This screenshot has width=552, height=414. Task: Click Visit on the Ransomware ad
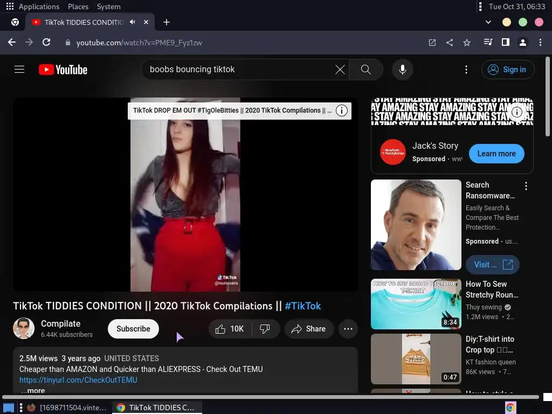click(x=493, y=264)
